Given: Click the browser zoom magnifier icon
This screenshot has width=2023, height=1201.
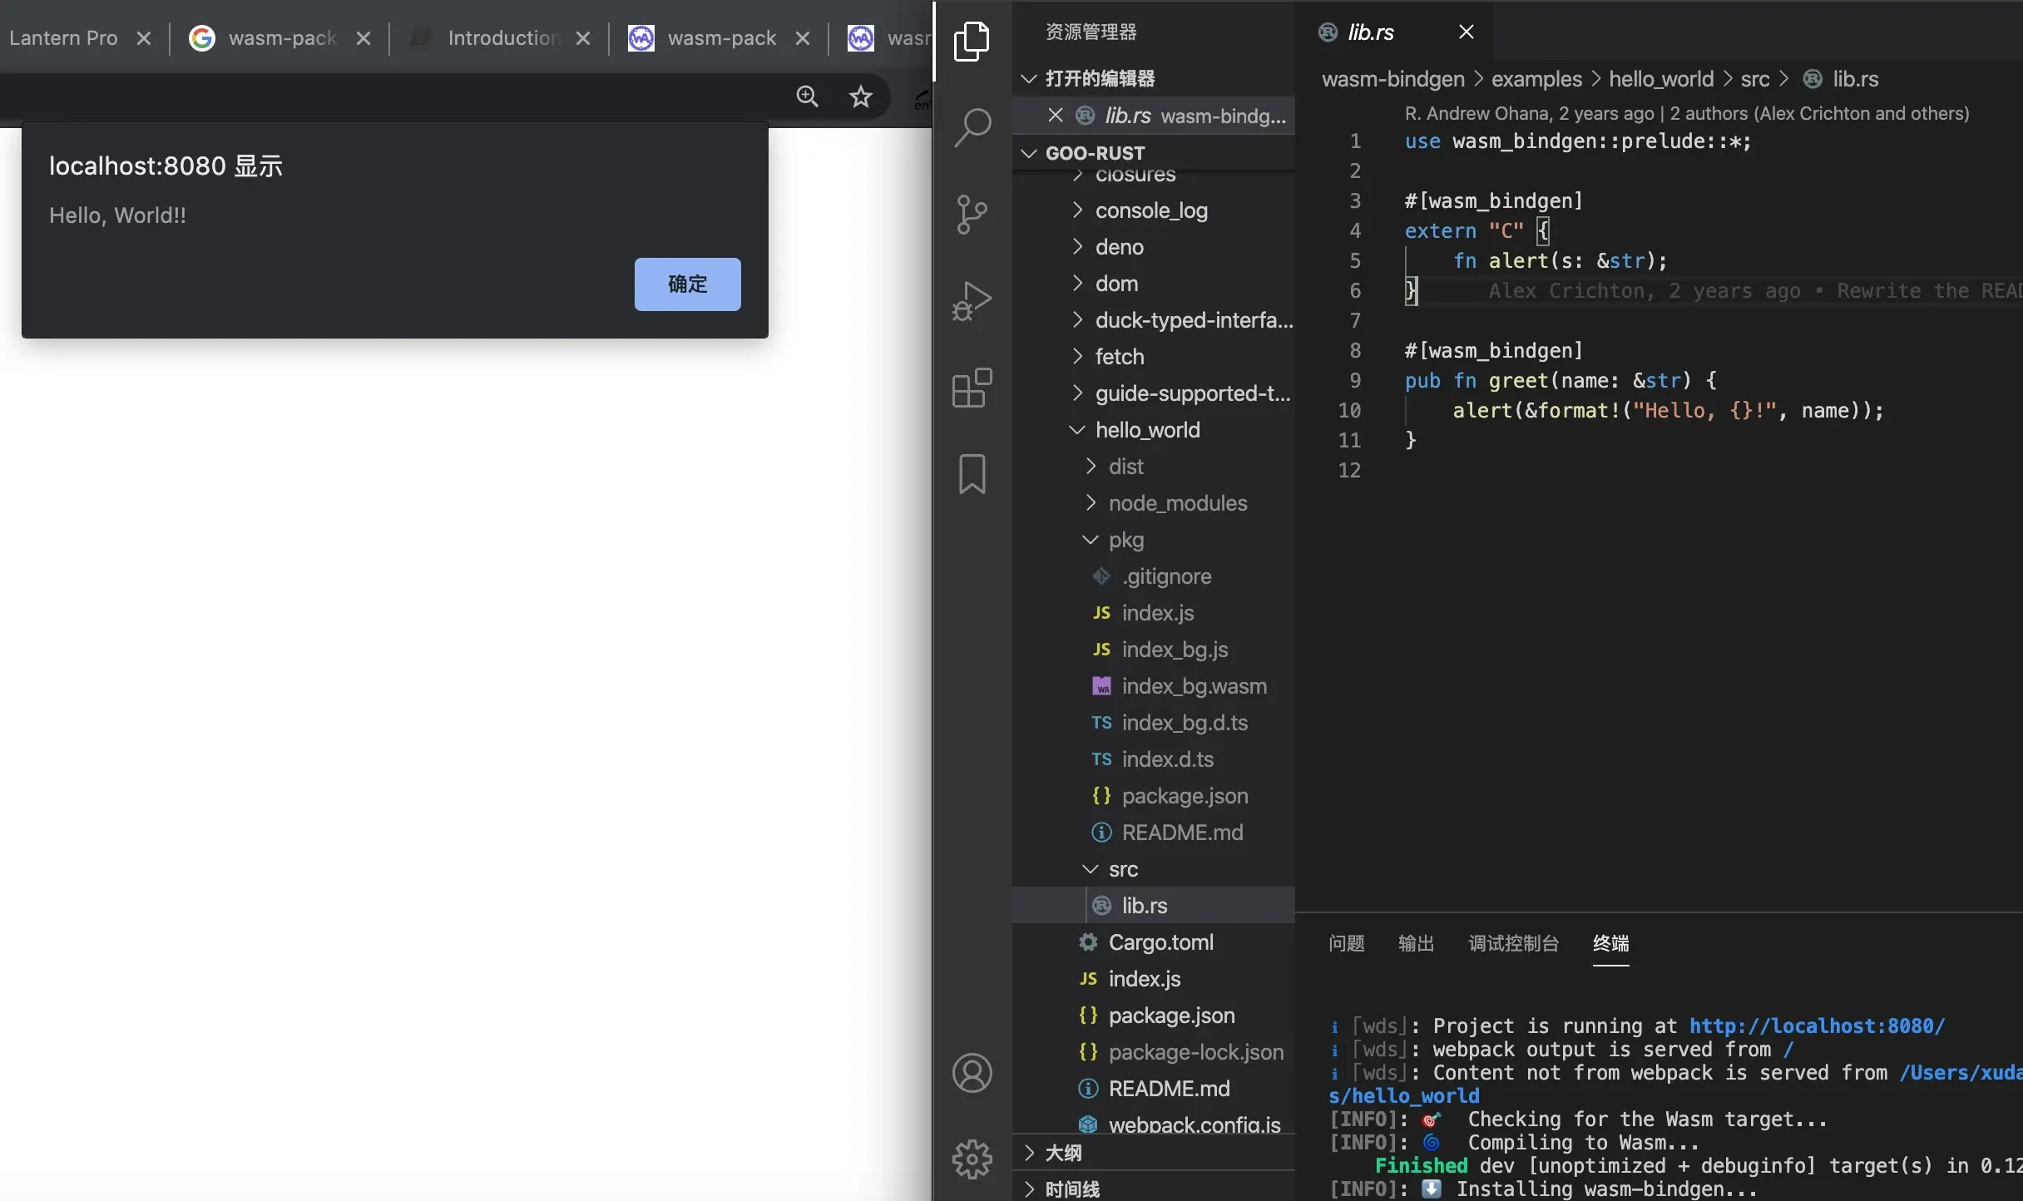Looking at the screenshot, I should coord(807,96).
